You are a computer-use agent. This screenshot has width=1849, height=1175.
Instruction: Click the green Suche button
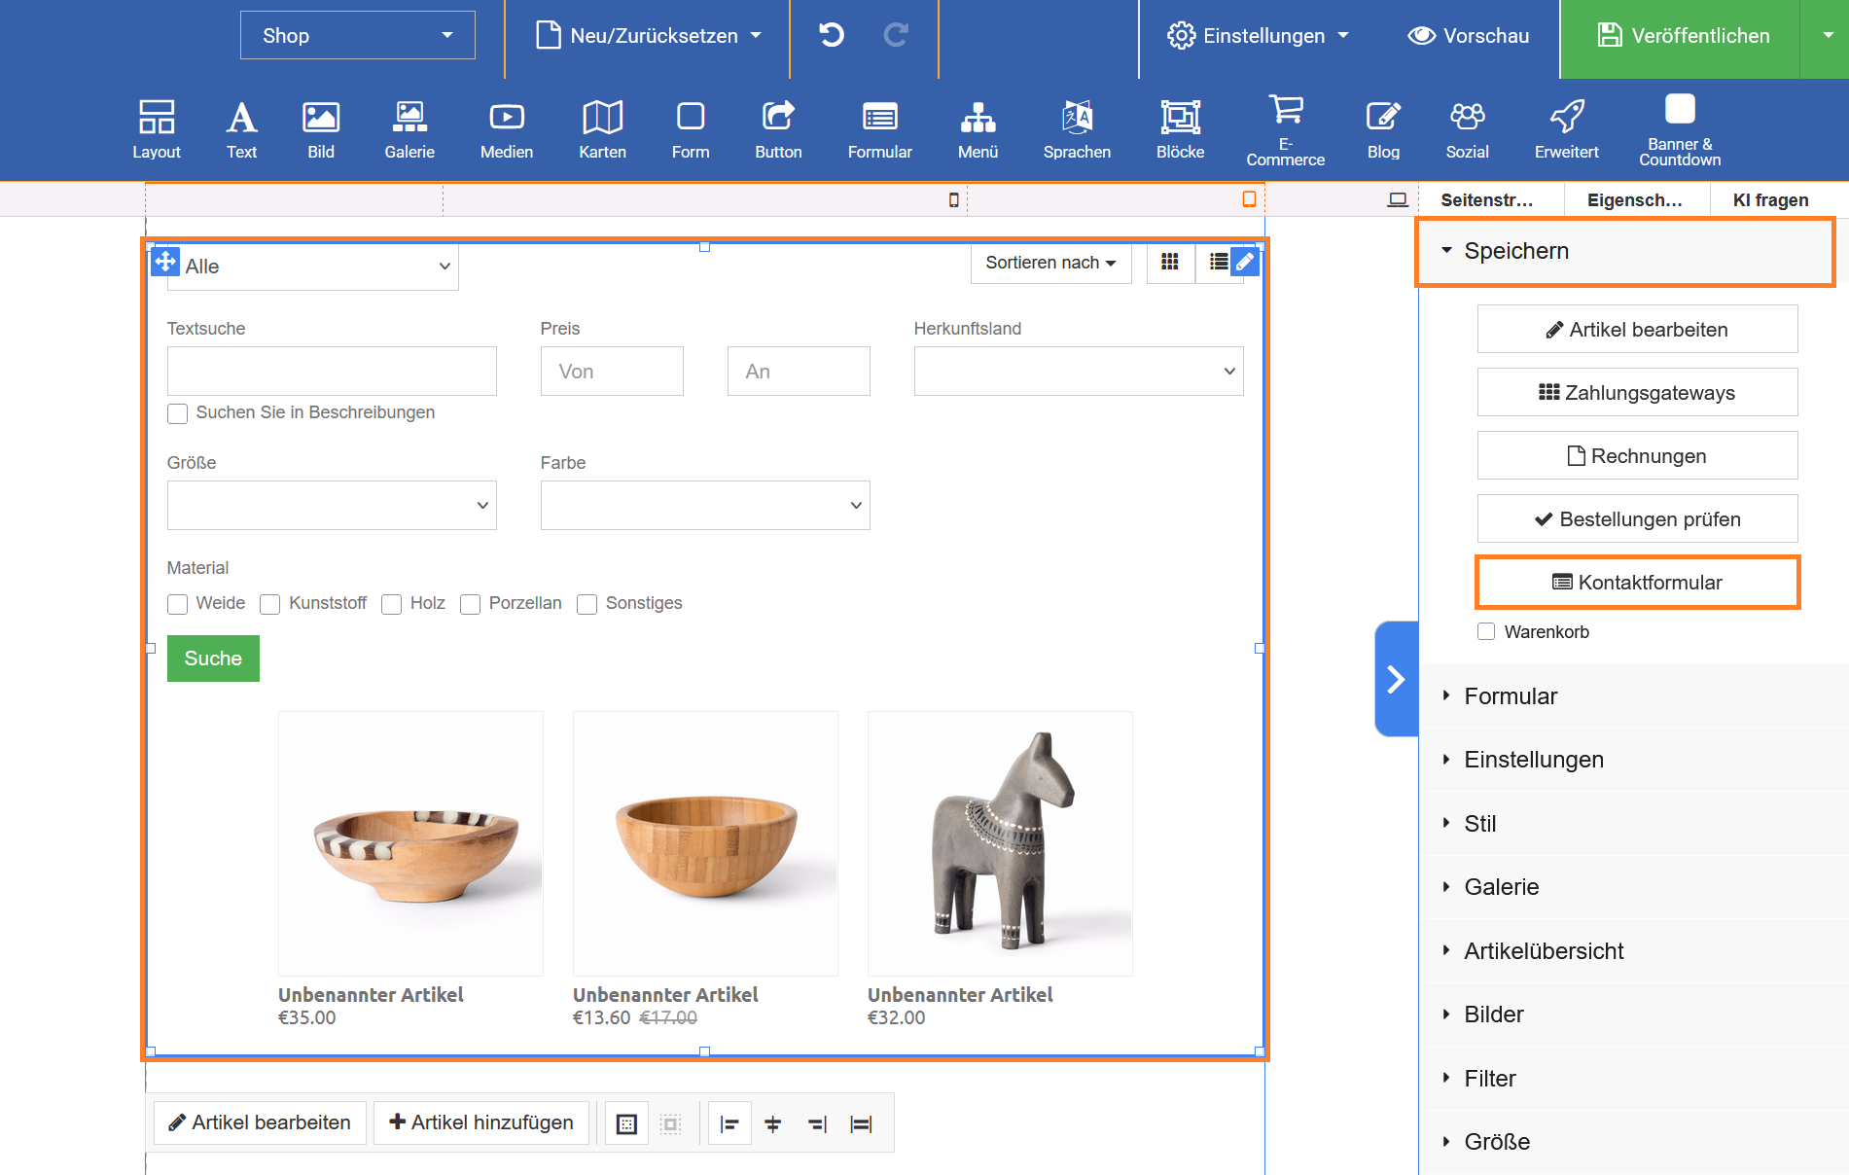pos(213,659)
